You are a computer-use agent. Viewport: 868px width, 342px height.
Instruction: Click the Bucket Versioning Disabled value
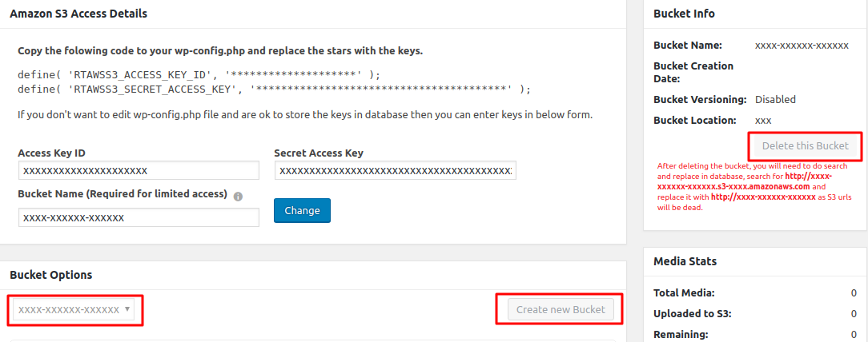tap(775, 100)
